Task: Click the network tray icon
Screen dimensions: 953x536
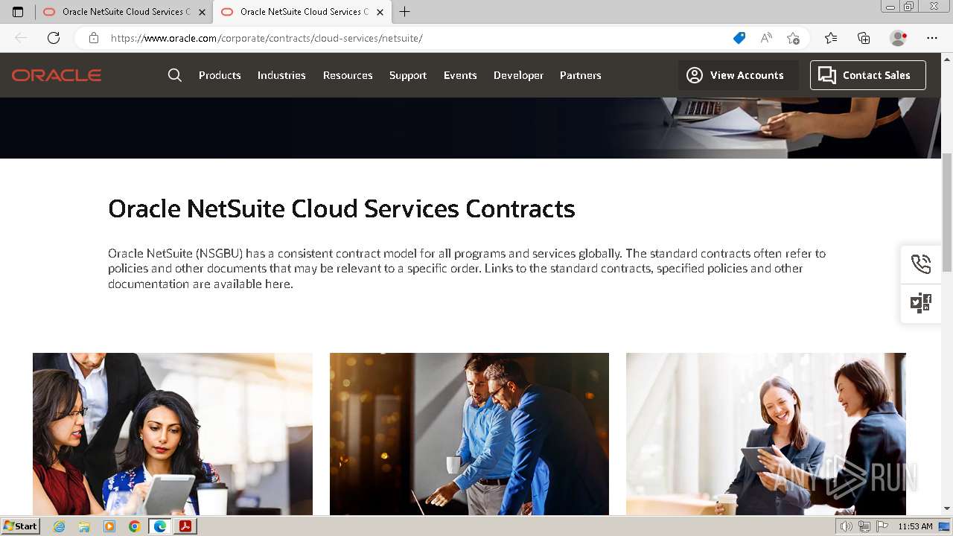Action: (864, 526)
